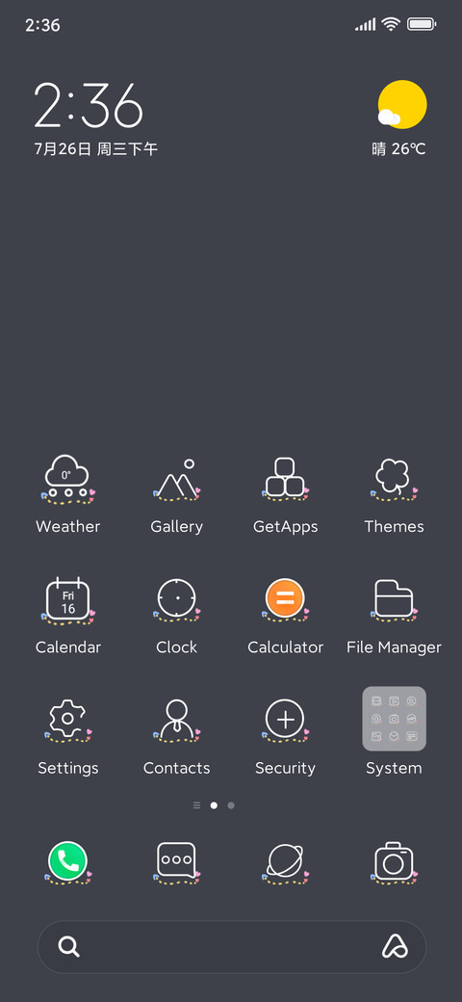This screenshot has height=1002, width=462.
Task: Tap the green Phone dialer icon
Action: click(67, 861)
